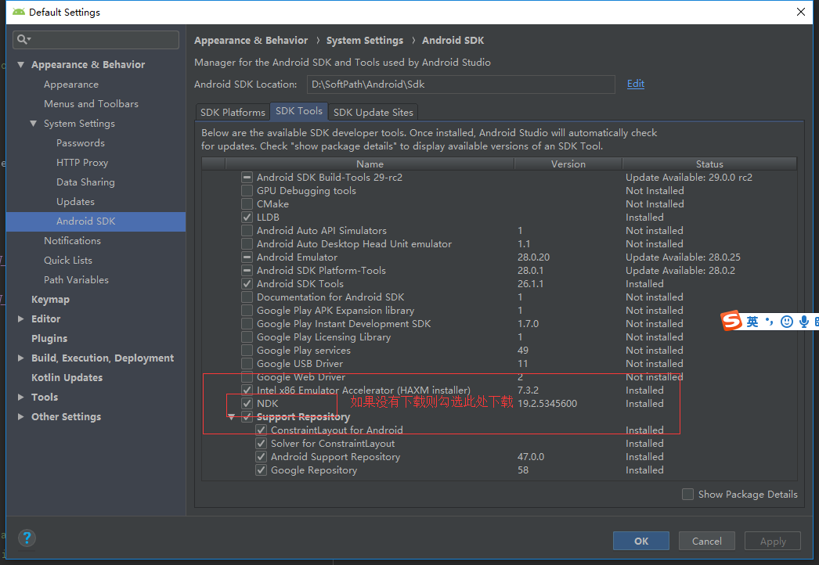Click the Version column header
The image size is (819, 565).
pyautogui.click(x=568, y=164)
